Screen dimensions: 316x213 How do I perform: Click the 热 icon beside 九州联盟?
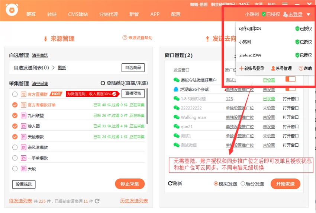click(x=23, y=115)
